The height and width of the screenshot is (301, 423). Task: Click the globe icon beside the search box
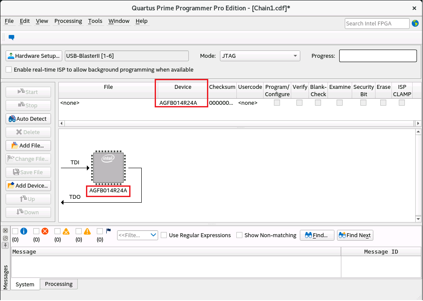pyautogui.click(x=416, y=23)
